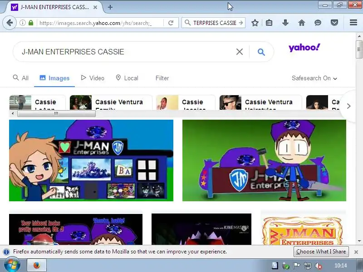The image size is (363, 272).
Task: Open the green background J-MAN character image
Action: (264, 160)
